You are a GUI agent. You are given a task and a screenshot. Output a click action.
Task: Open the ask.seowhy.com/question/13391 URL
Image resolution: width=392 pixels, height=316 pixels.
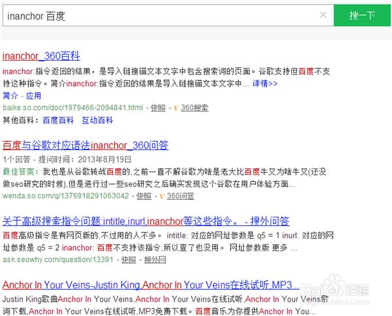click(x=58, y=260)
